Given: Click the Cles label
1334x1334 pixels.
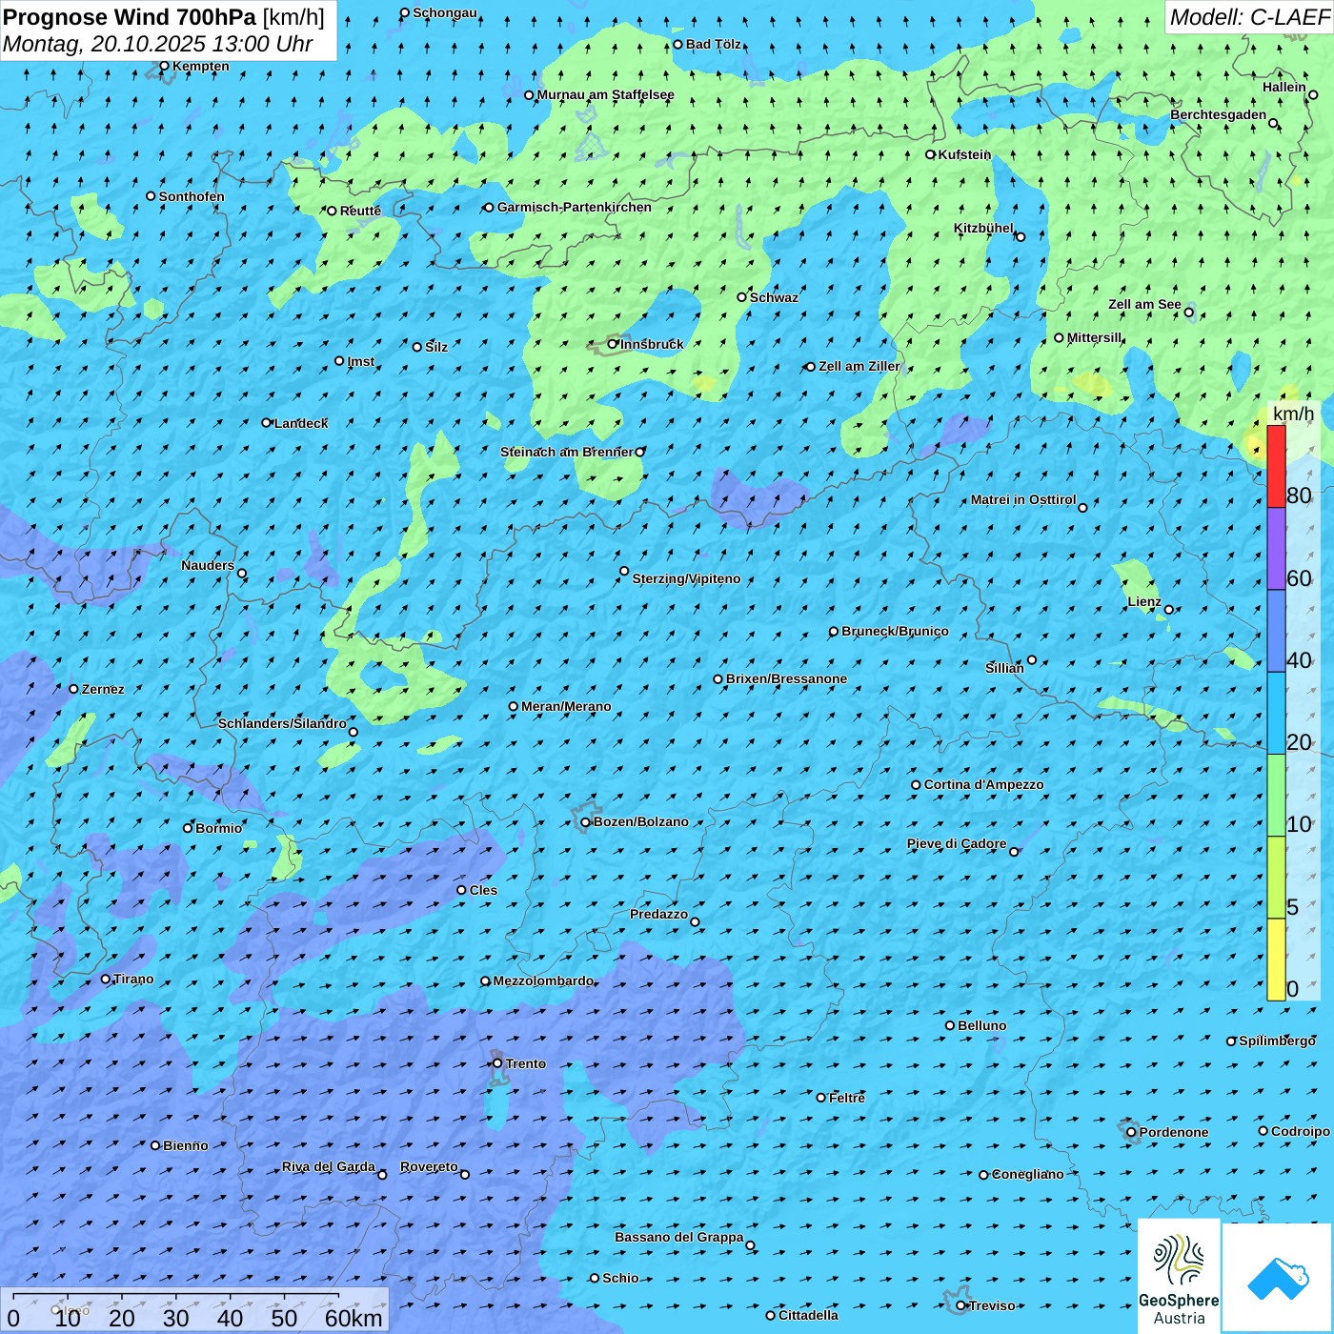Looking at the screenshot, I should coord(483,890).
